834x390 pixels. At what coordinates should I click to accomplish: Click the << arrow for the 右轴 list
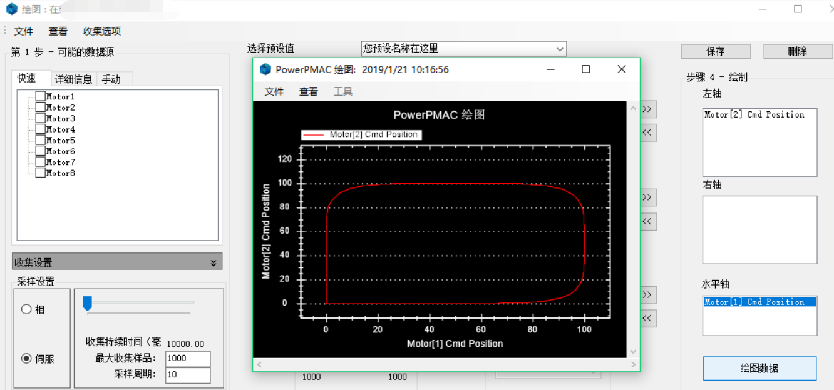(x=648, y=221)
